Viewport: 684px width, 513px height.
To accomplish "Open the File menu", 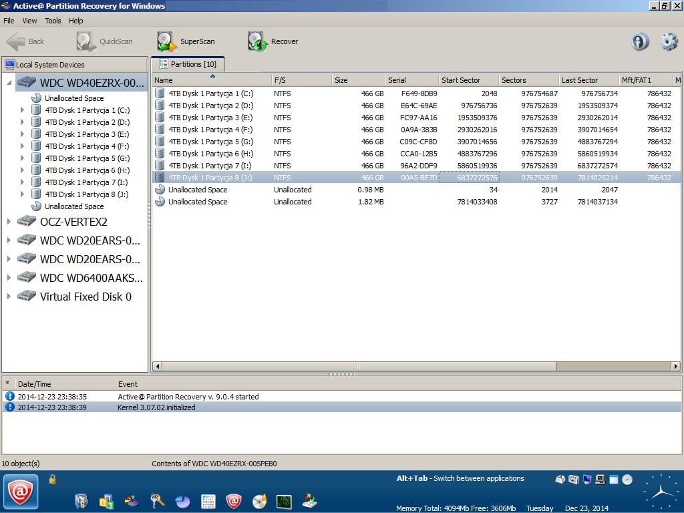I will (9, 21).
